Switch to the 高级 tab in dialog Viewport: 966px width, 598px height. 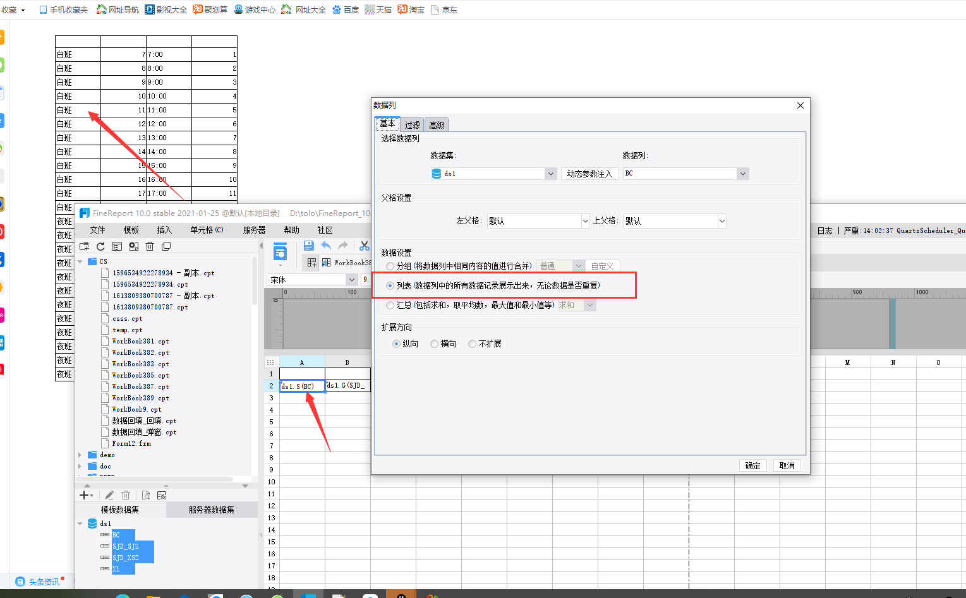point(437,125)
